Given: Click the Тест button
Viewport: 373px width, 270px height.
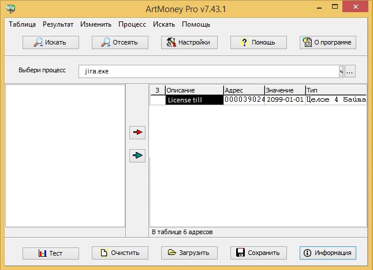Looking at the screenshot, I should click(x=51, y=253).
